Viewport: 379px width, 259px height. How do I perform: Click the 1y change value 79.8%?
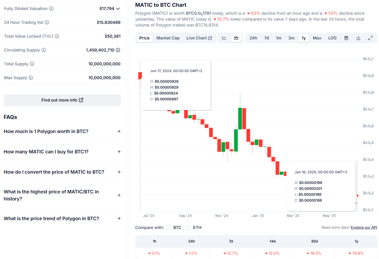[x=356, y=253]
